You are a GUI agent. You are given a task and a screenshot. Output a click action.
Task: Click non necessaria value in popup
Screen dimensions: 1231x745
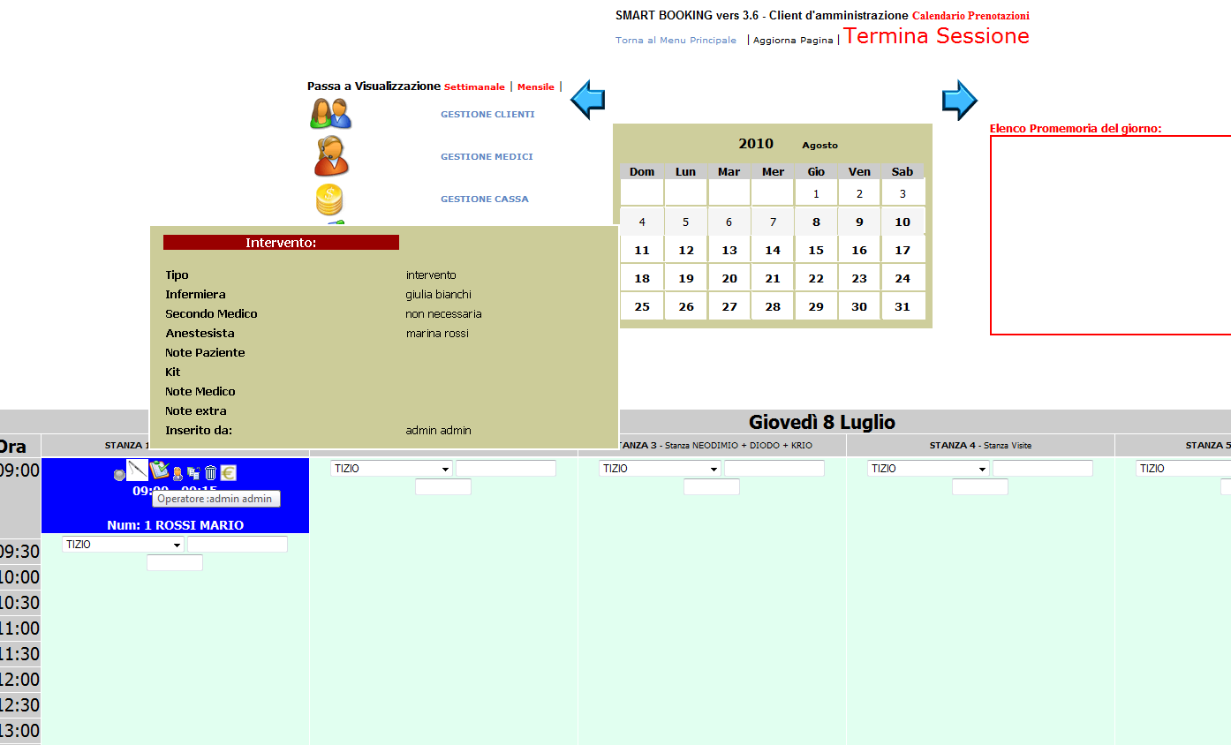[x=444, y=314]
